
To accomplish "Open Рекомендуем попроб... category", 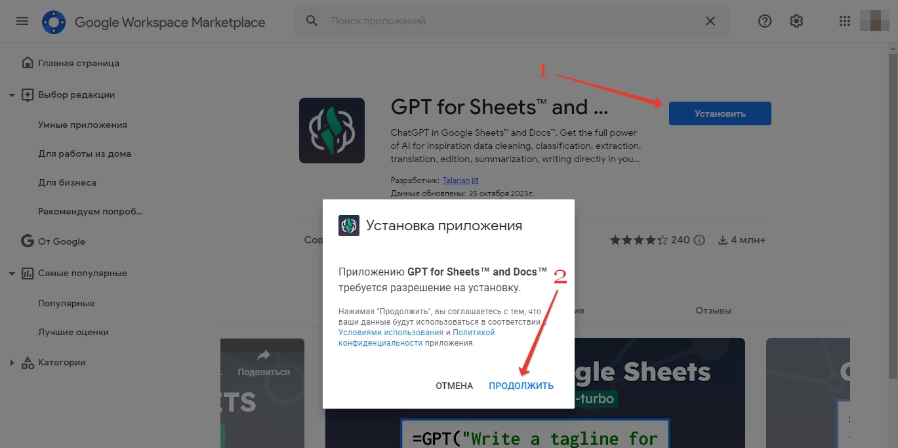I will coord(91,211).
